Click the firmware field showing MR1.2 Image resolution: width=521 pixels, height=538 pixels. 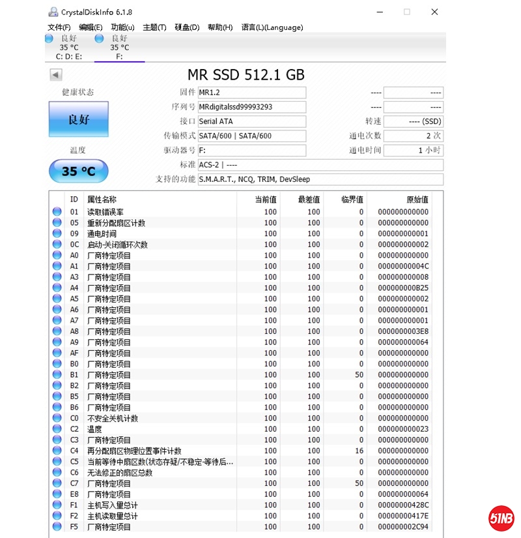click(251, 93)
